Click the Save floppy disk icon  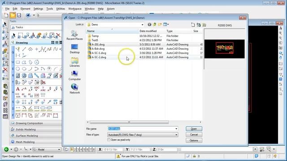[x=19, y=15]
